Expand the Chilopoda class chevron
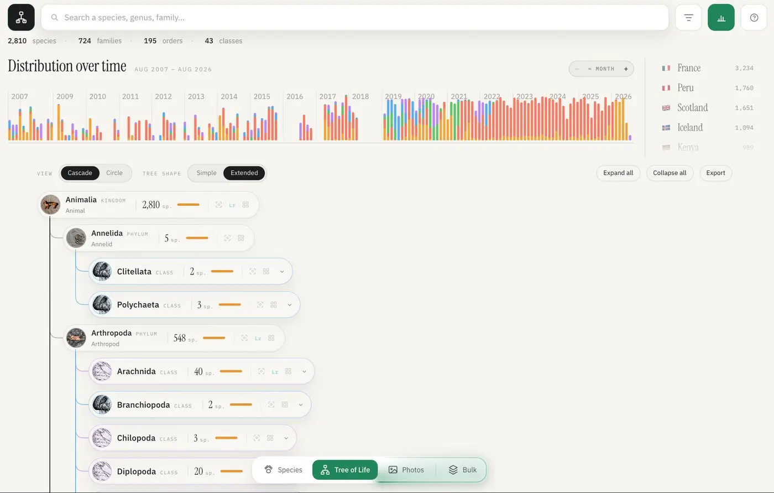The width and height of the screenshot is (774, 493). (x=286, y=438)
